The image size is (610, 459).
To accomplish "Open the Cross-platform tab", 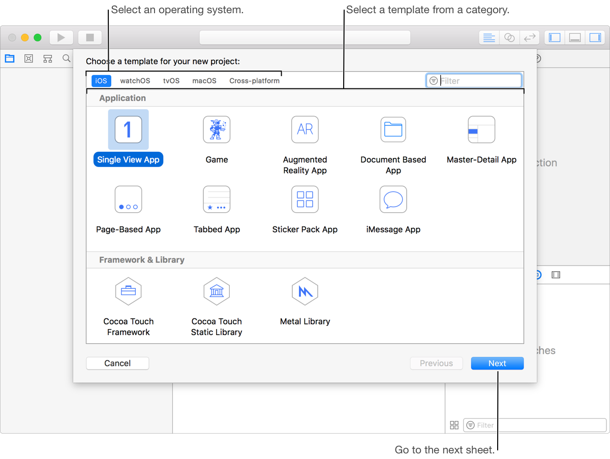I will (254, 81).
